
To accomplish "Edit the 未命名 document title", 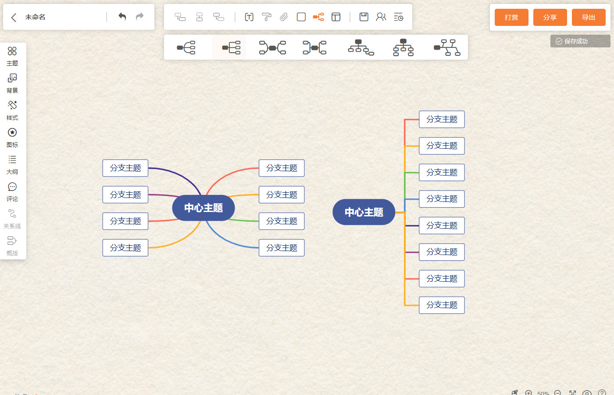I will [36, 17].
